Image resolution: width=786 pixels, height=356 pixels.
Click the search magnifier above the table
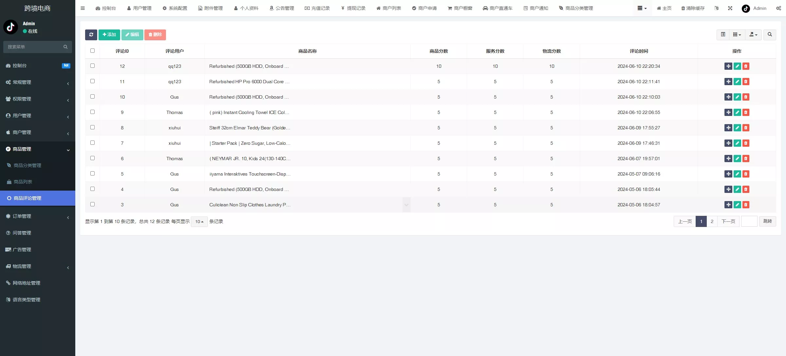[770, 35]
